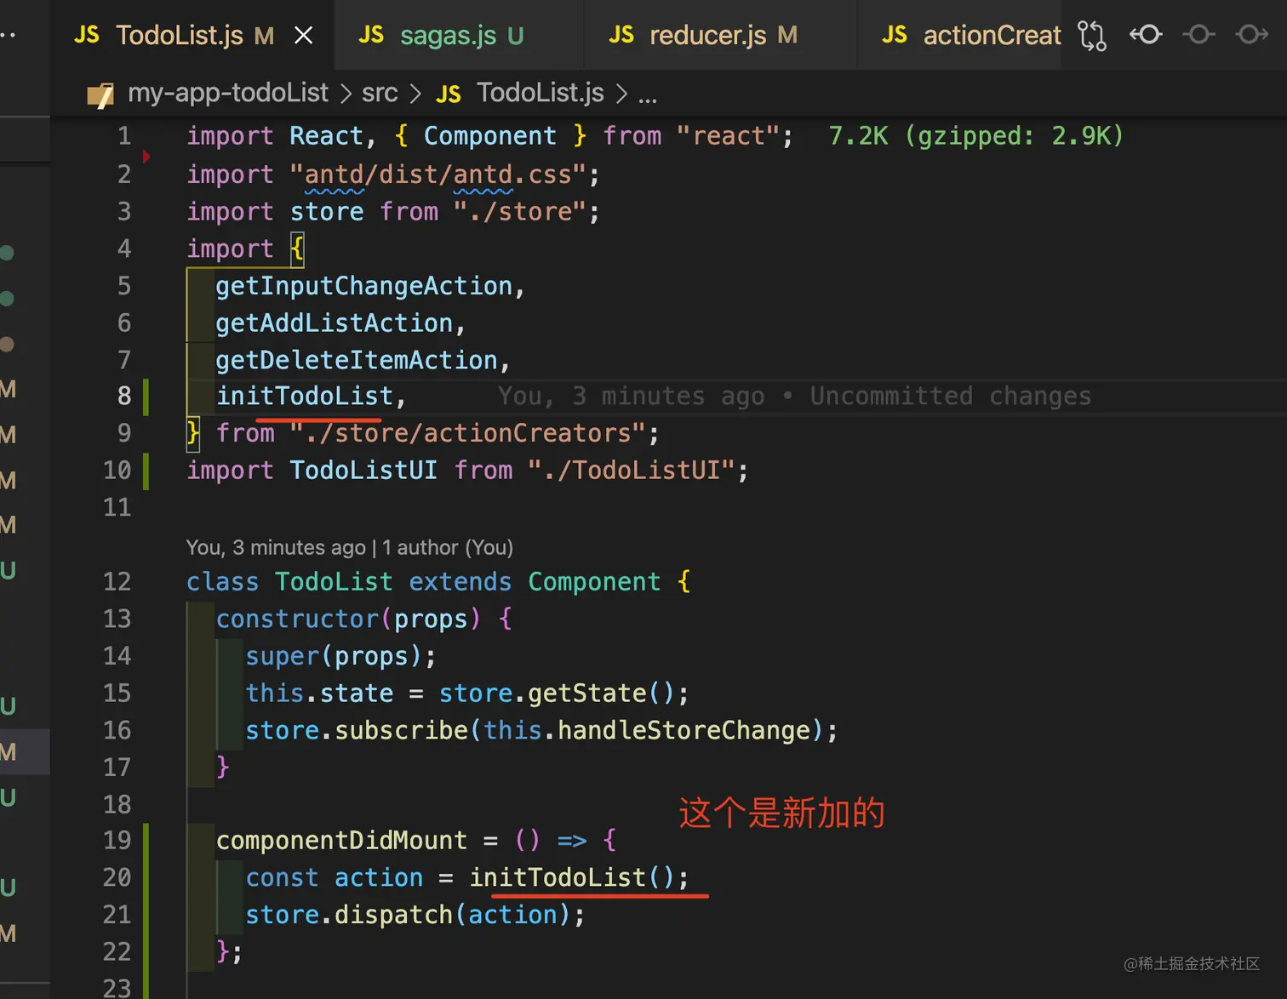Screen dimensions: 1287x999
Task: Click the git blame annotation on line 8
Action: point(794,397)
